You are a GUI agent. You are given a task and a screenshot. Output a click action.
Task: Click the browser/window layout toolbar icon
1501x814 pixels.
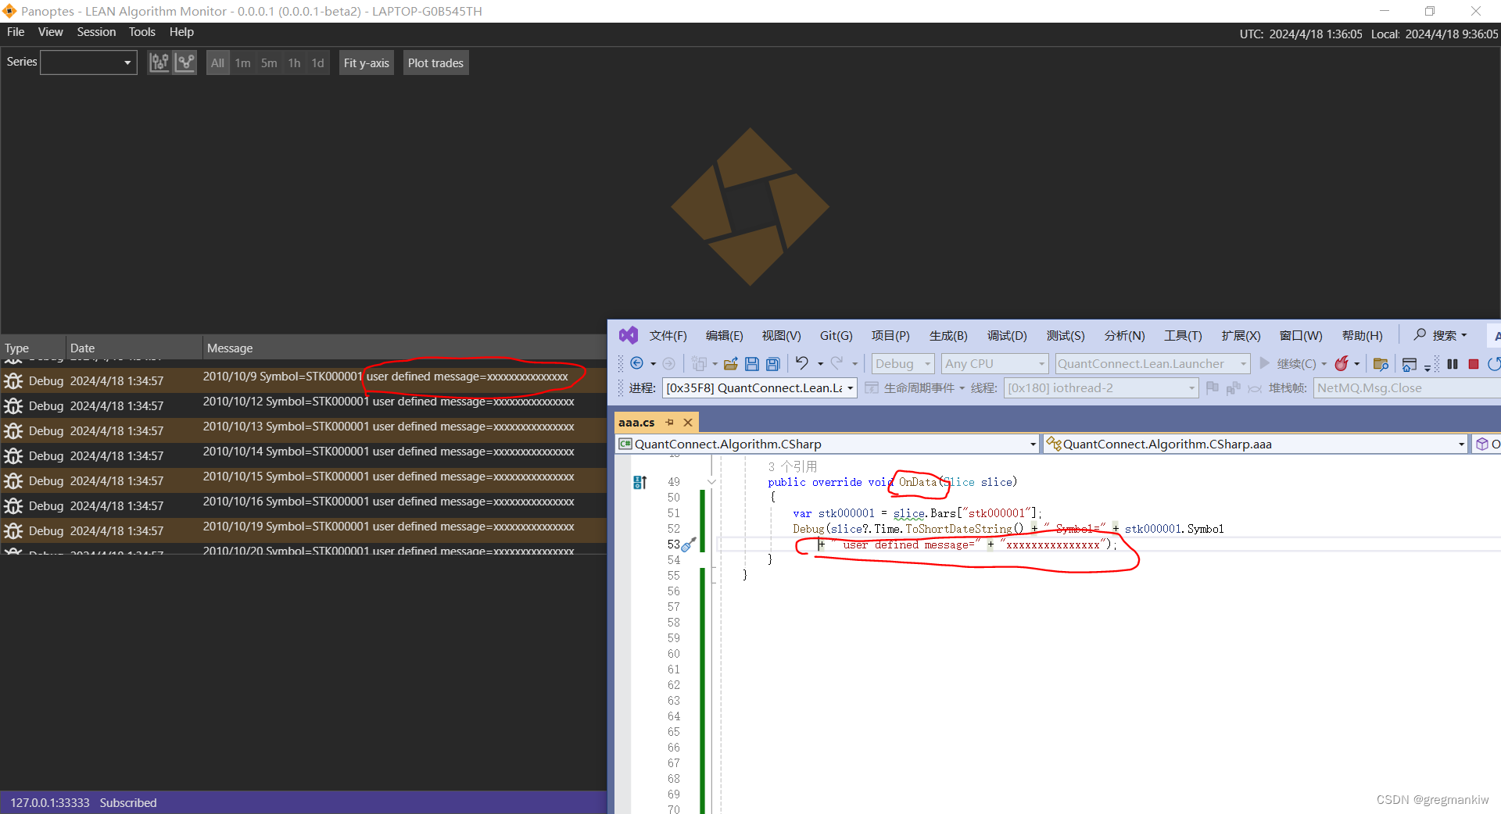click(1410, 364)
